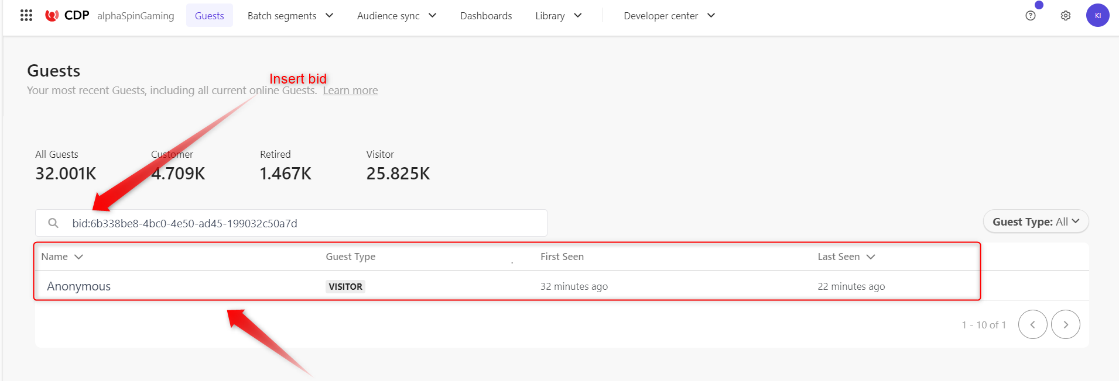Open the Guest Type filter dropdown
The height and width of the screenshot is (381, 1119).
1035,221
